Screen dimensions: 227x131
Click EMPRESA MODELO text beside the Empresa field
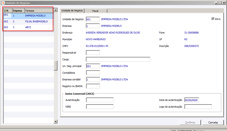[x=111, y=26]
